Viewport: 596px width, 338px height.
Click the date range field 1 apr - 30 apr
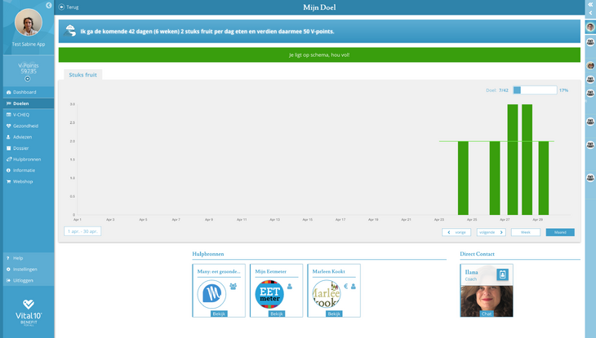pyautogui.click(x=82, y=231)
